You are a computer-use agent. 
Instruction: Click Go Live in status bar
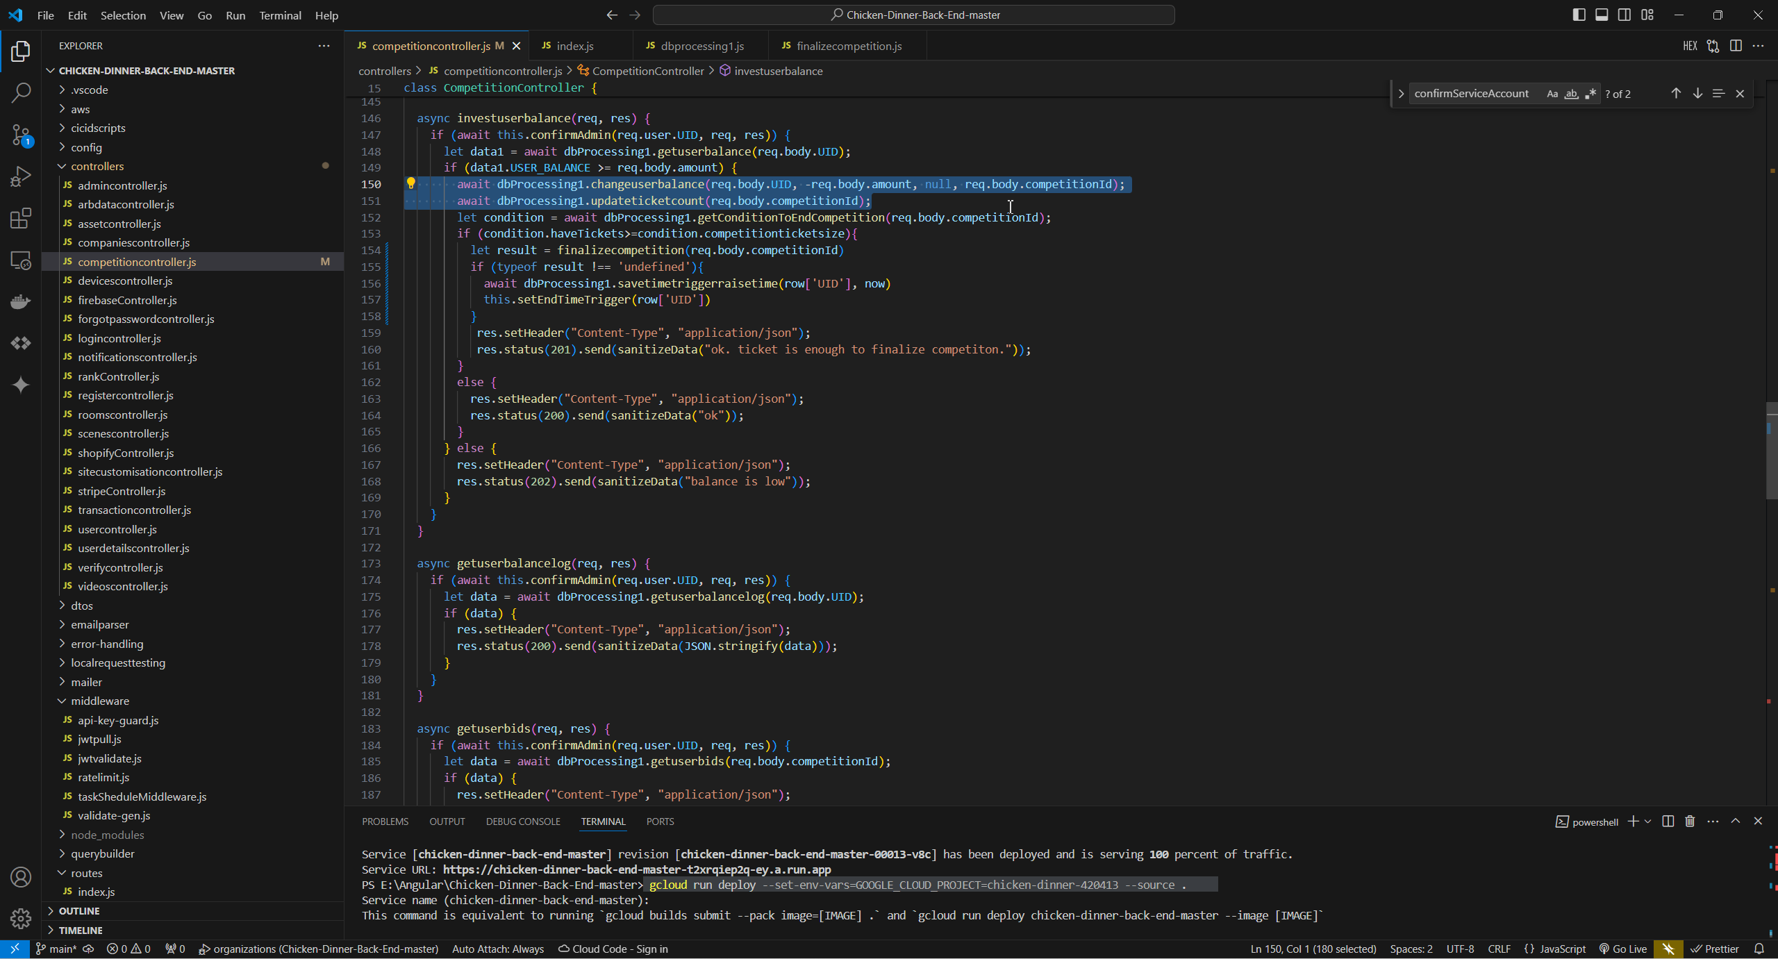pyautogui.click(x=1623, y=949)
